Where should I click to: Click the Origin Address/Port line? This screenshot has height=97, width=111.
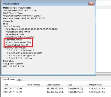pos(22,16)
